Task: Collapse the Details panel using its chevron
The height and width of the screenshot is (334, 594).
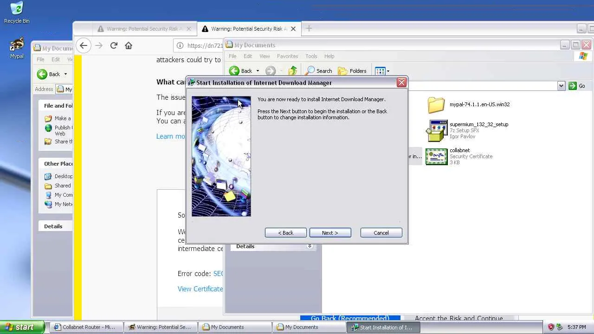Action: [x=310, y=246]
